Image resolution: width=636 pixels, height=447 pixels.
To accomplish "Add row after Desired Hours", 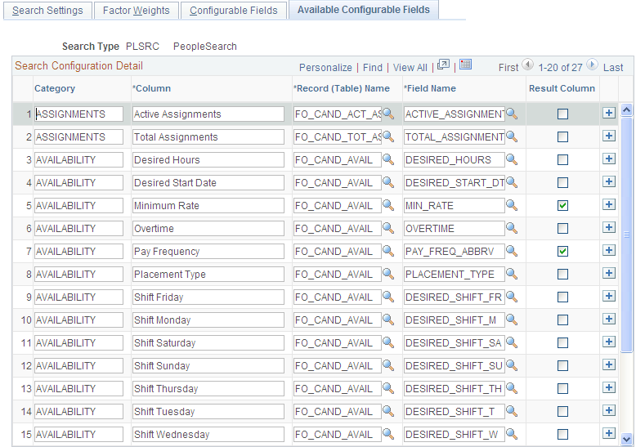I will [x=608, y=159].
